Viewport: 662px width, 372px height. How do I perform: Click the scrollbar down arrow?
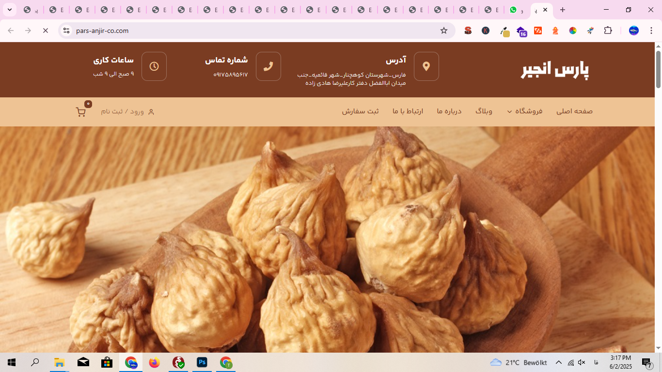(x=658, y=348)
